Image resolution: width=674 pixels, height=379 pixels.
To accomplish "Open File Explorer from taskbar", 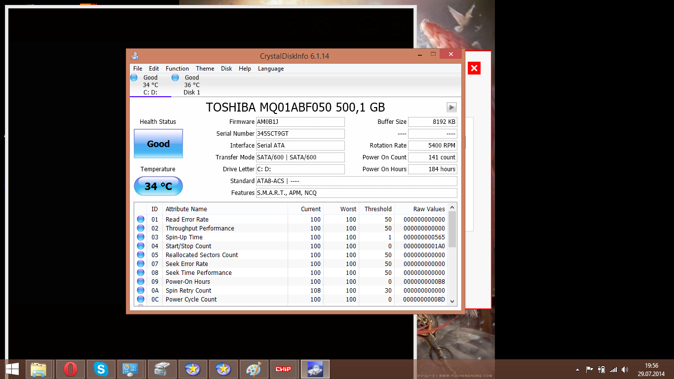I will tap(38, 369).
